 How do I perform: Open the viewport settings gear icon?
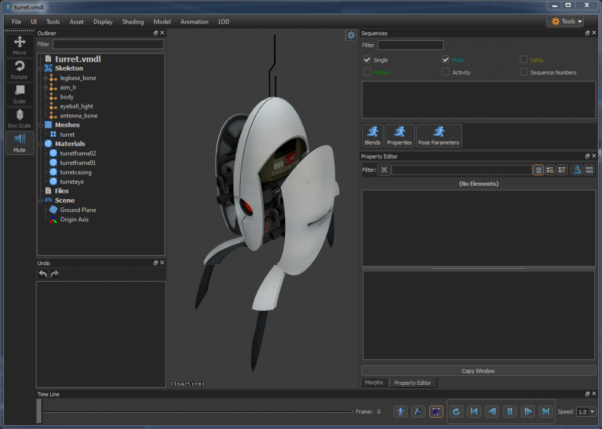(351, 35)
